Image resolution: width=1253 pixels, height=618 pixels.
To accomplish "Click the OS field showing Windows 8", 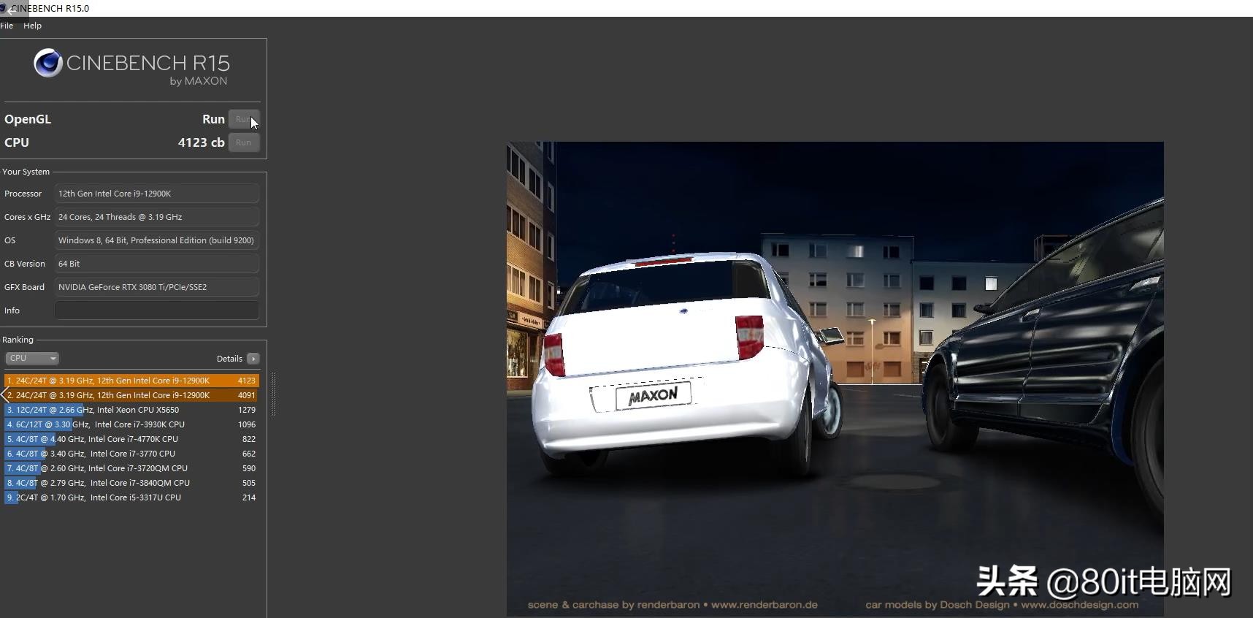I will click(x=157, y=240).
